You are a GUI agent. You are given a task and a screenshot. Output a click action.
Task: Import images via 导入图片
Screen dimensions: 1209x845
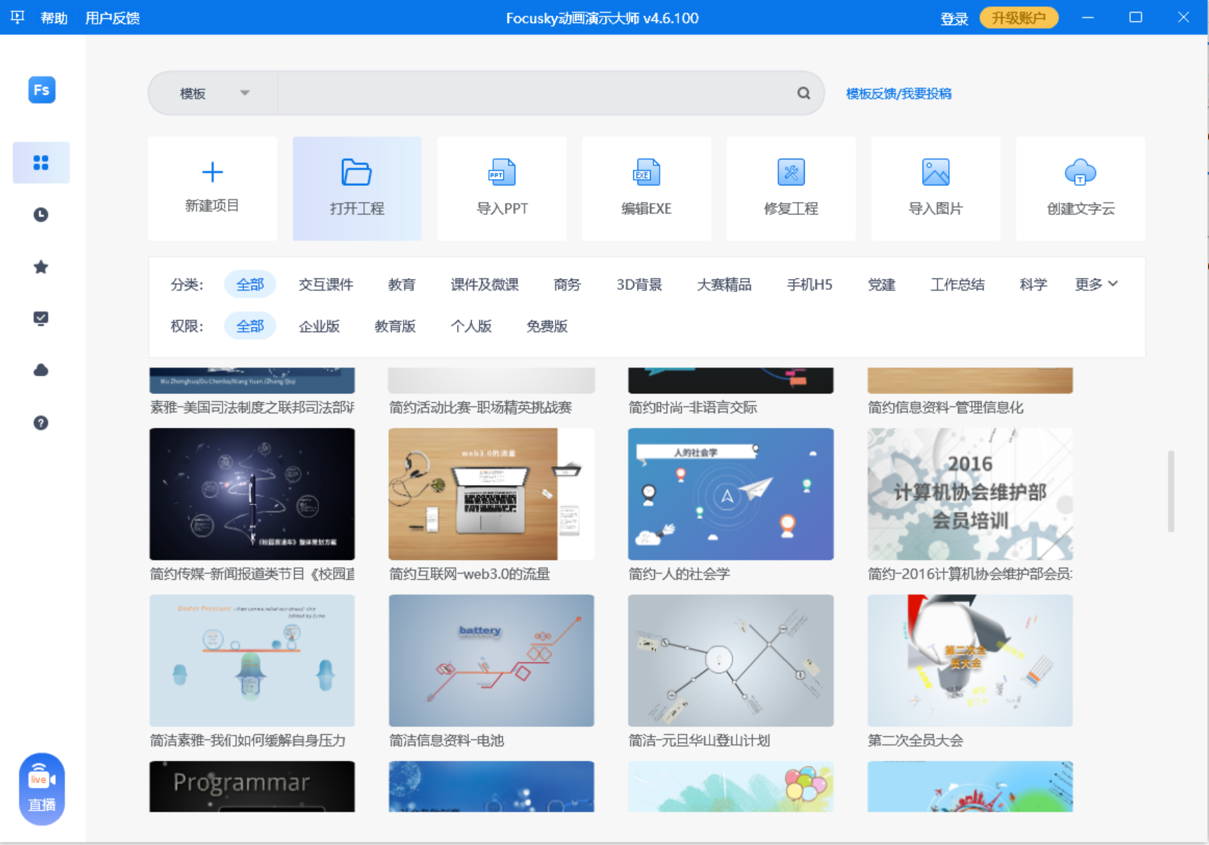tap(936, 189)
